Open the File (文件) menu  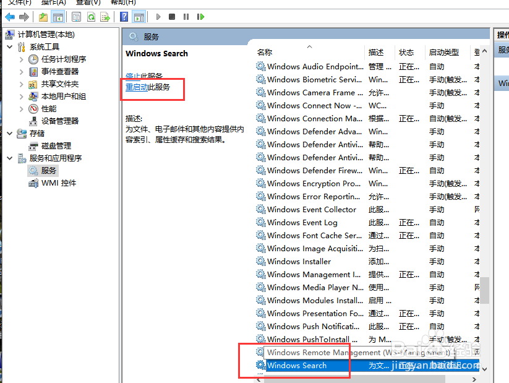point(19,2)
